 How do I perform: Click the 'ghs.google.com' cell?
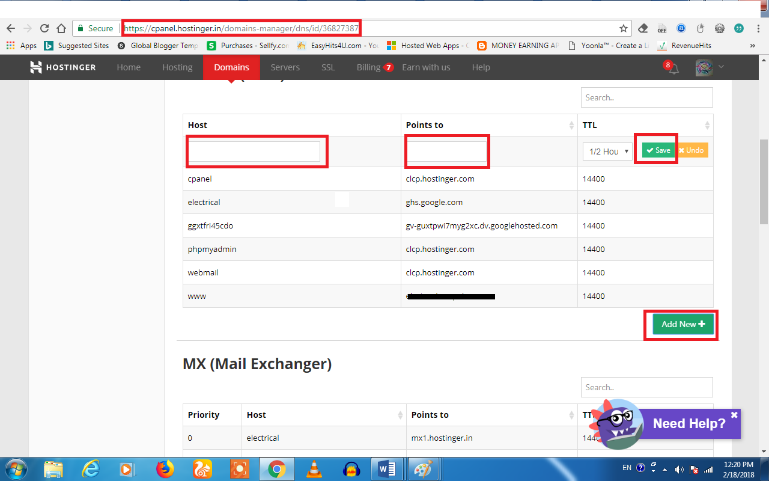[489, 202]
